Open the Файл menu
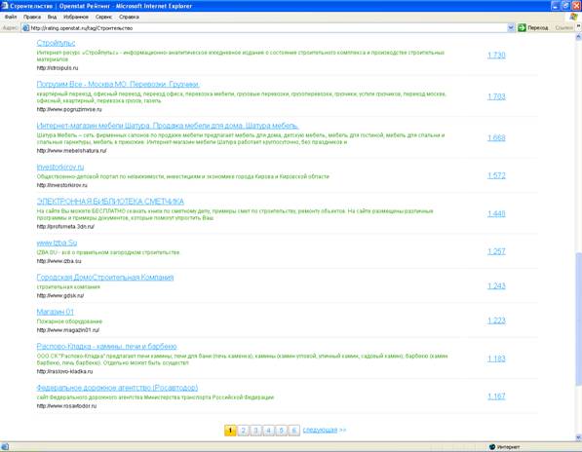This screenshot has height=452, width=582. (x=11, y=18)
